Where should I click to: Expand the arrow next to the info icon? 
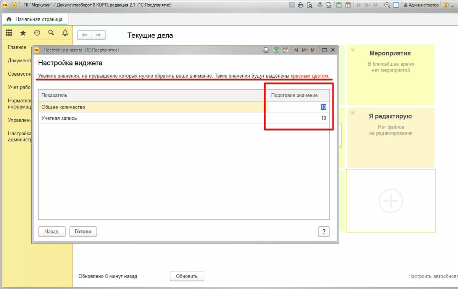tap(452, 6)
